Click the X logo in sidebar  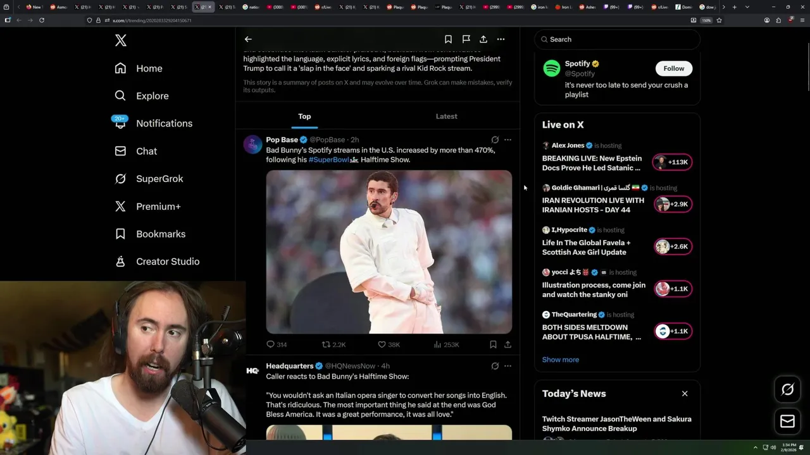(121, 40)
